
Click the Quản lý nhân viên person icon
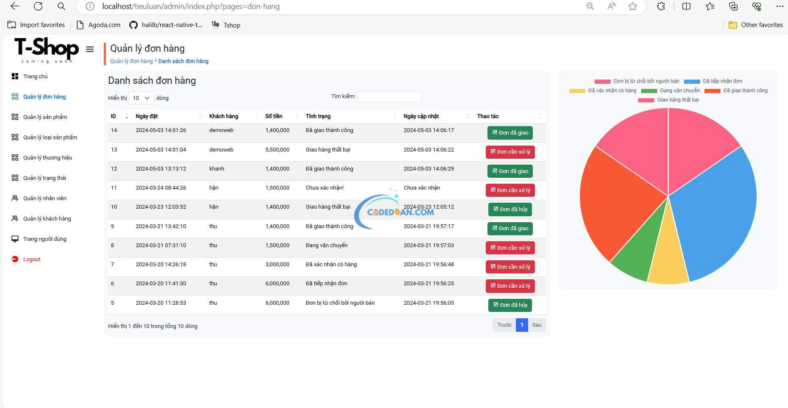(x=15, y=198)
